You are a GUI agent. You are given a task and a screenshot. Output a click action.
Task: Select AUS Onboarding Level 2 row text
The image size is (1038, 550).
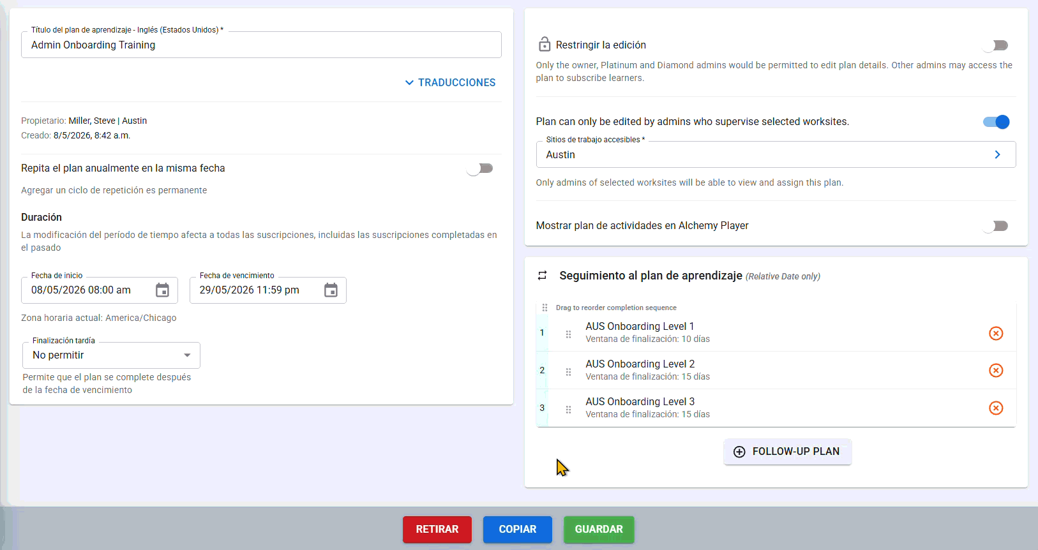pos(640,364)
